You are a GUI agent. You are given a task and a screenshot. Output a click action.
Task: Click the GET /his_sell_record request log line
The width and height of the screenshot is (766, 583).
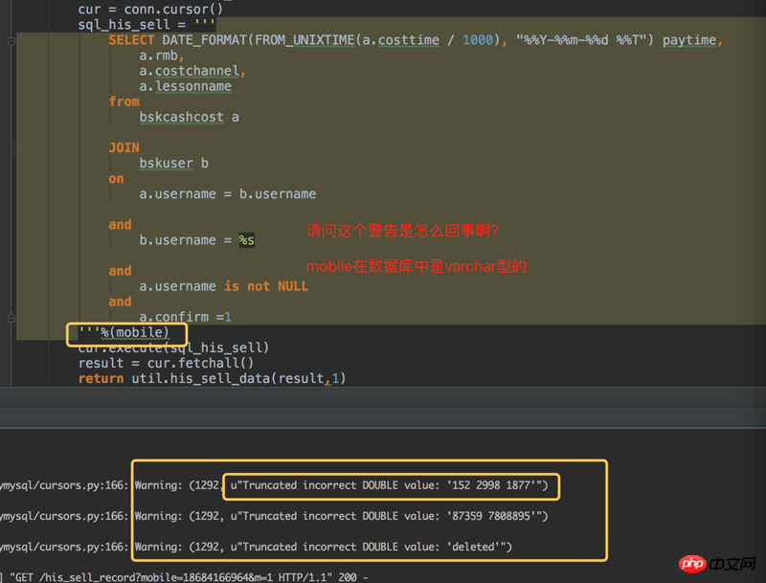(x=185, y=577)
